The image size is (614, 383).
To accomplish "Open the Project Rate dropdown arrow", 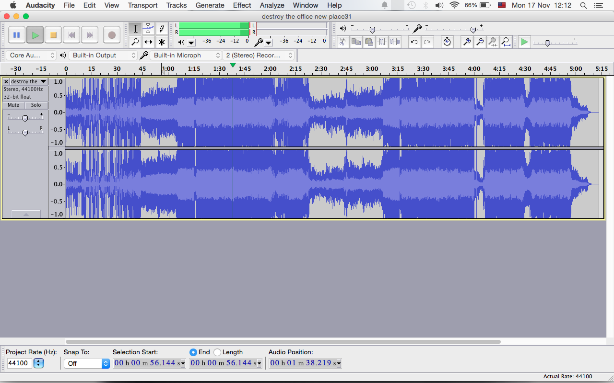I will [x=39, y=363].
